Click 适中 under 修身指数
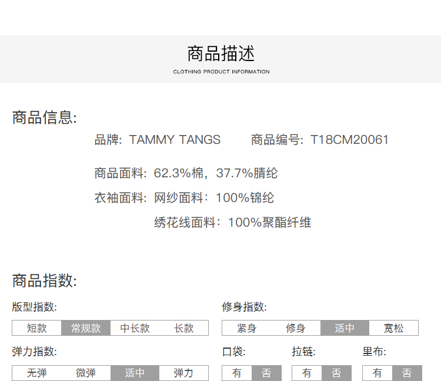441x381 pixels. 345,328
